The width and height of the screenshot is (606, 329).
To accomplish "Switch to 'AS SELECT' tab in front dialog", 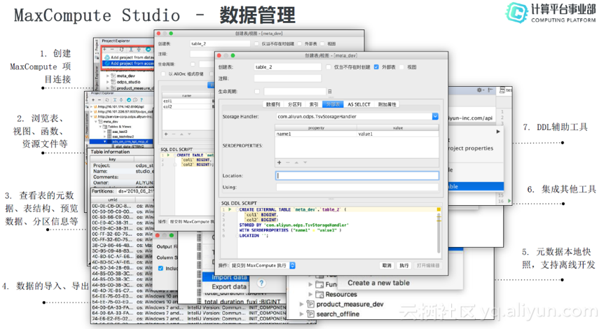I will point(359,104).
